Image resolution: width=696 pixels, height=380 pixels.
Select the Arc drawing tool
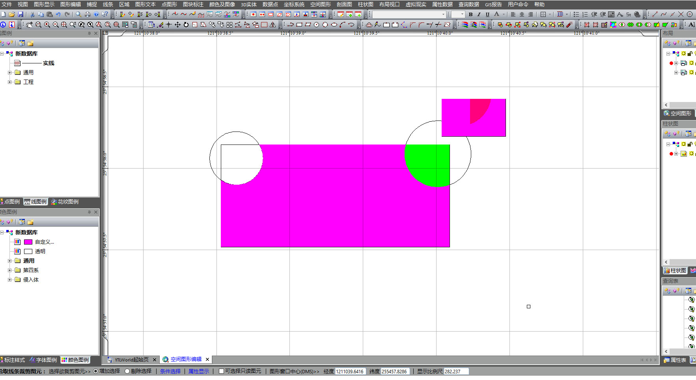coord(342,24)
